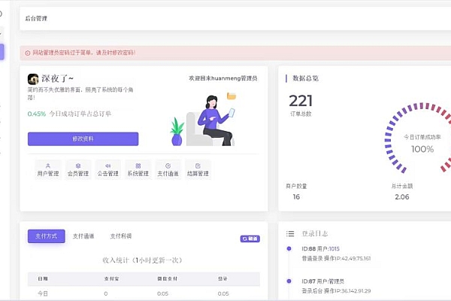
Task: Click the 刷新 refresh button
Action: [250, 239]
